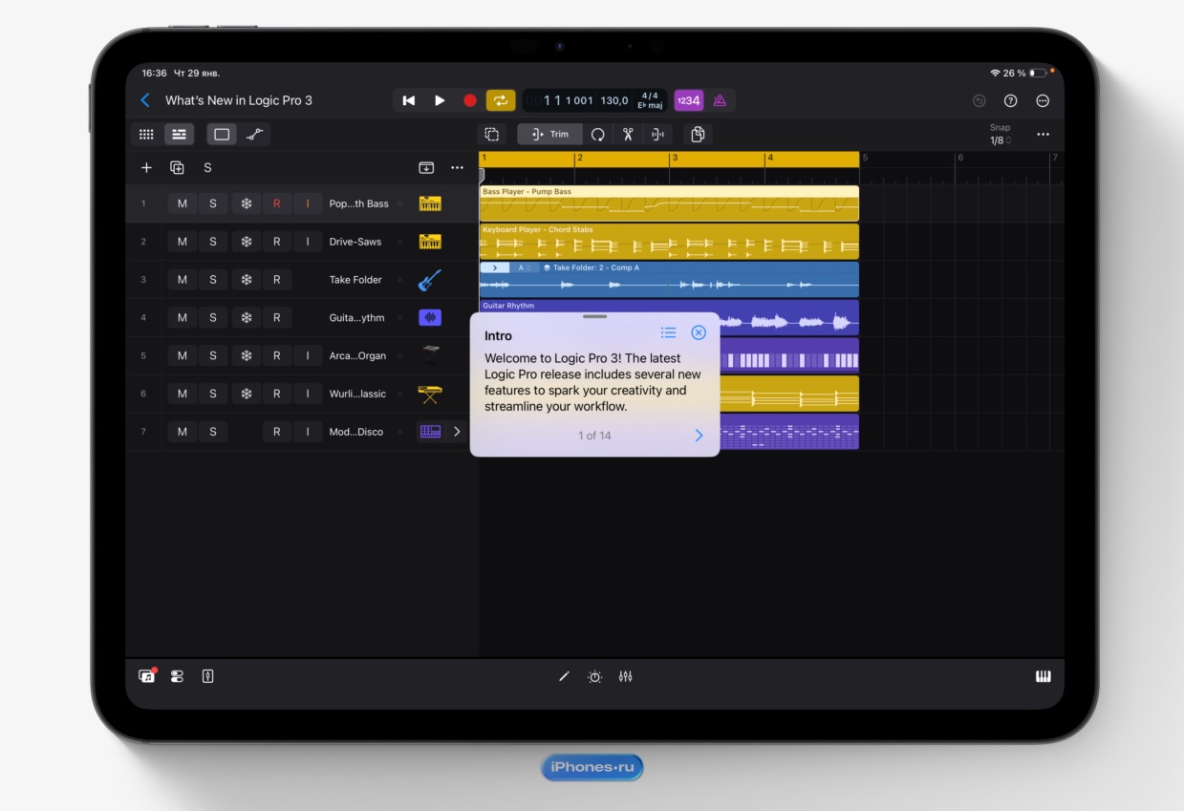
Task: Record-enable the Guita...ythm track
Action: coord(277,318)
